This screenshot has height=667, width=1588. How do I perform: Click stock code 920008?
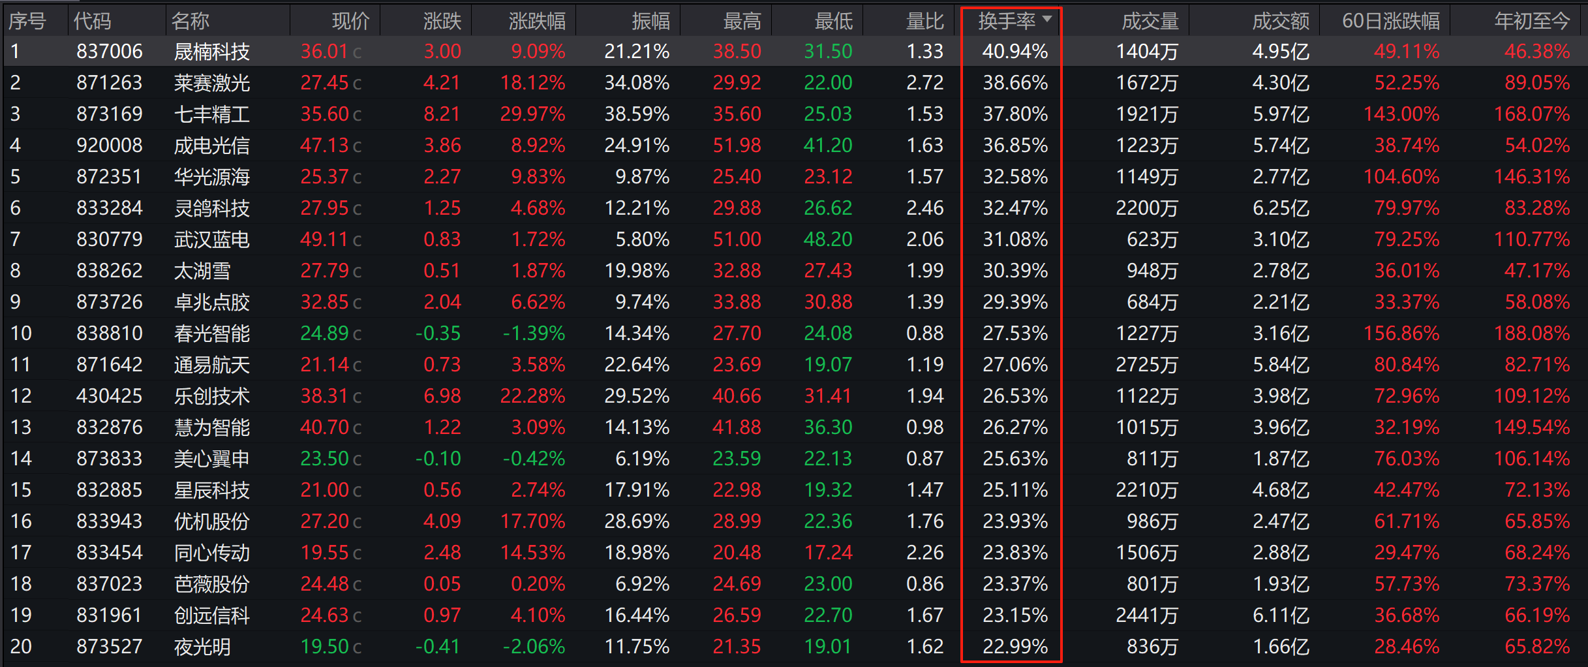pyautogui.click(x=110, y=146)
